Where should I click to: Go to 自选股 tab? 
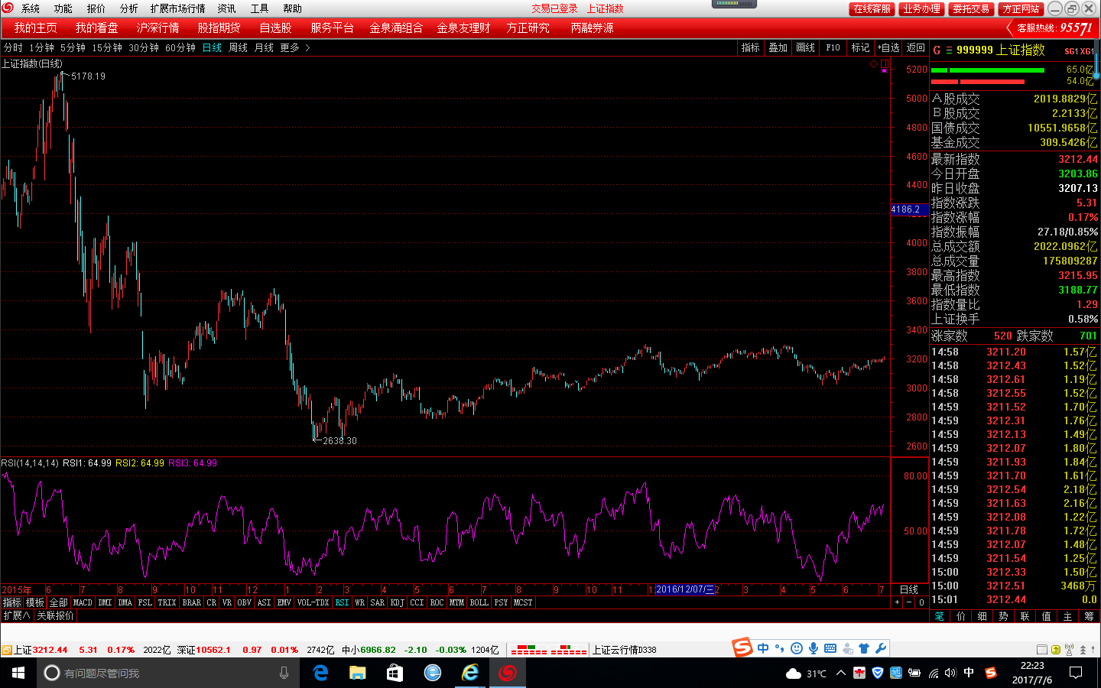(275, 28)
